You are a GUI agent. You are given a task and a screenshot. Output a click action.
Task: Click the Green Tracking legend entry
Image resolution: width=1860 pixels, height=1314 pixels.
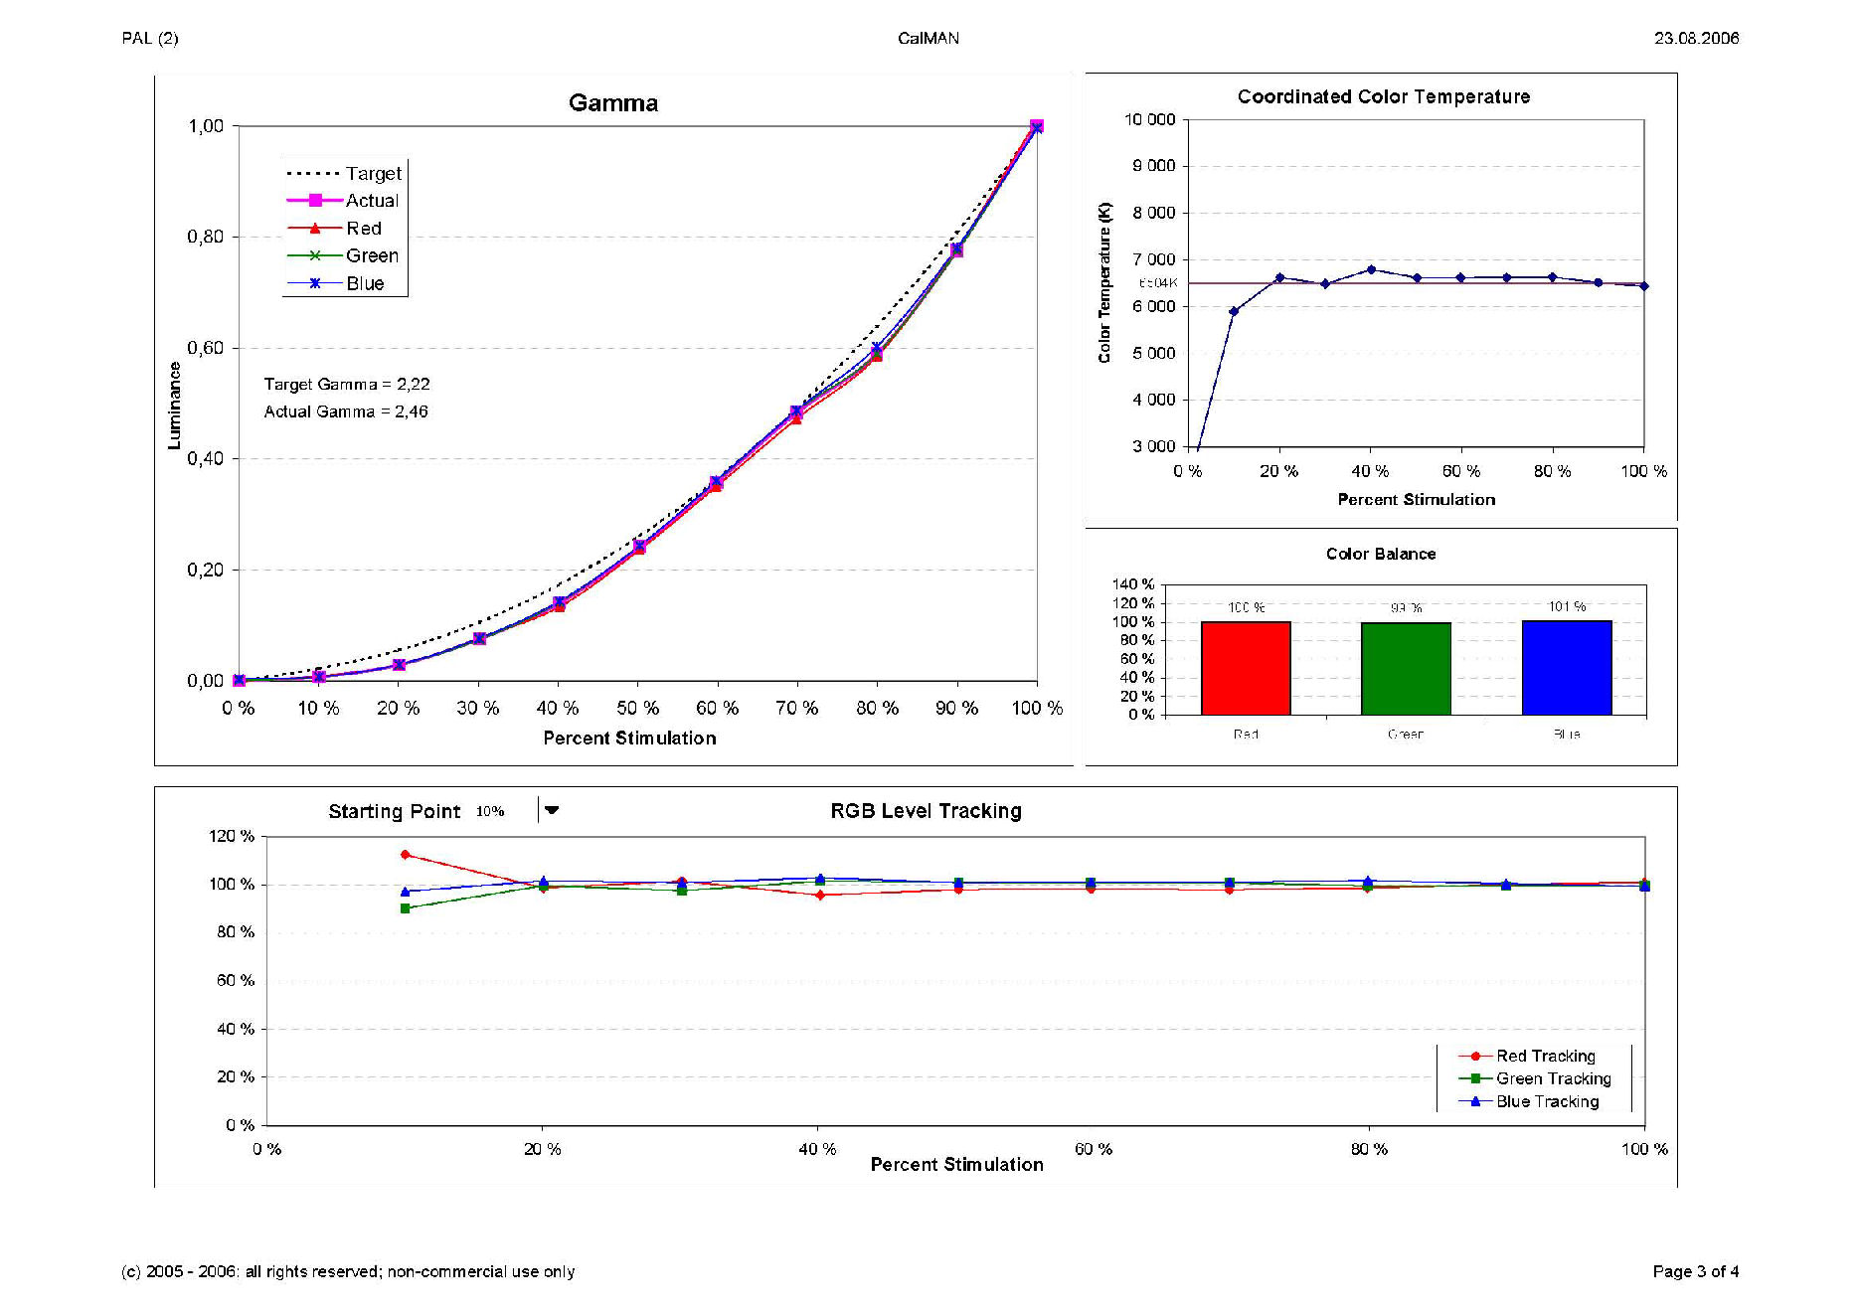coord(1535,1078)
